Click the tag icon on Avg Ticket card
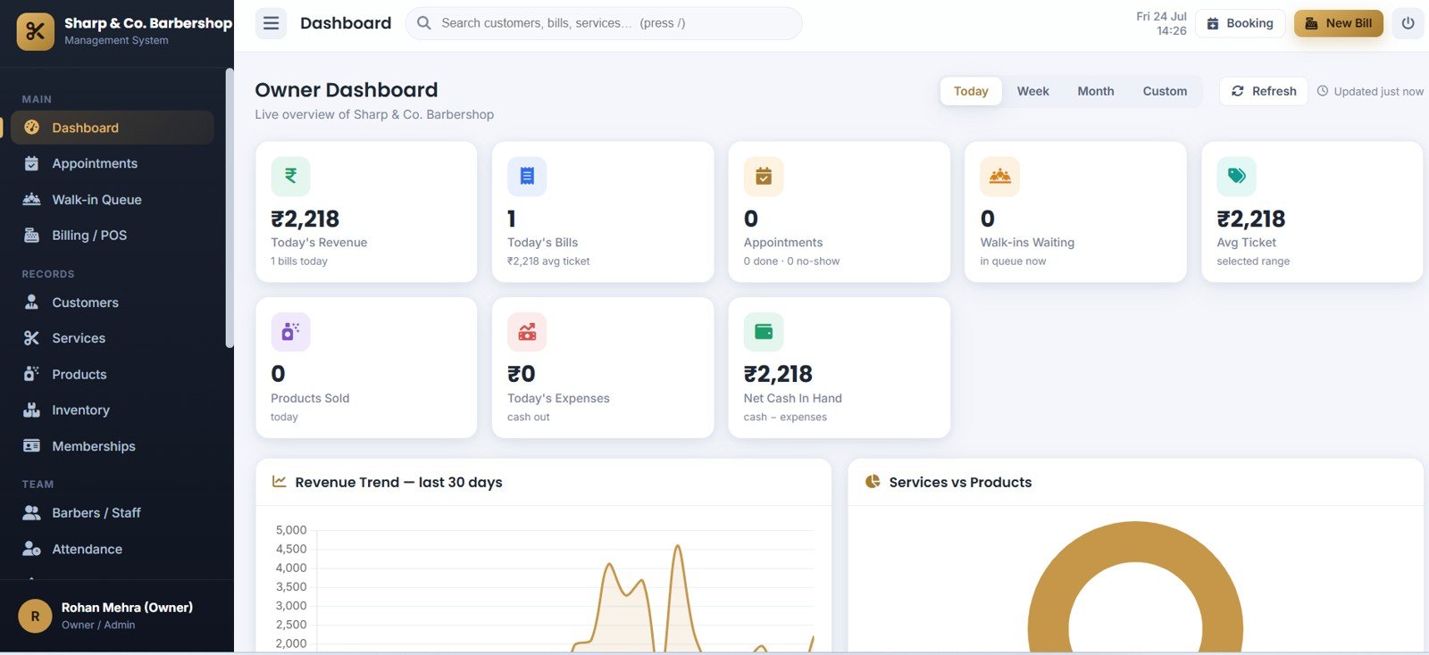1429x655 pixels. (1236, 177)
